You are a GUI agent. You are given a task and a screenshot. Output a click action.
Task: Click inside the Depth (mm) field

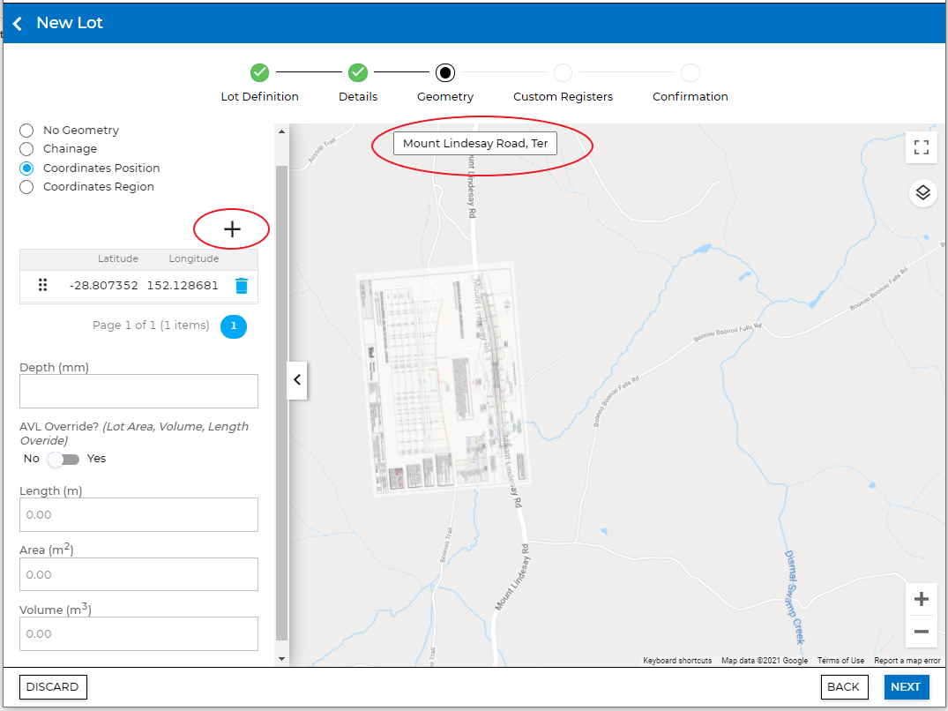click(x=138, y=391)
